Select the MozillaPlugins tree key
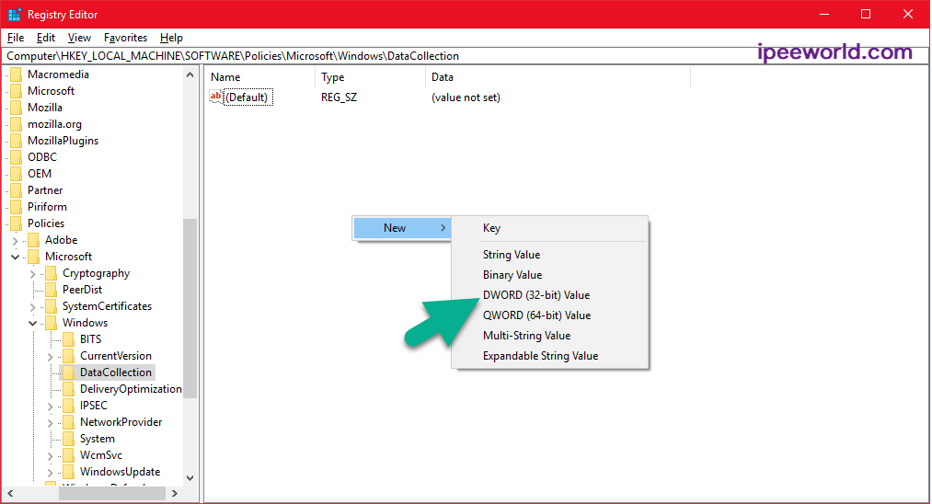This screenshot has height=504, width=932. point(63,141)
